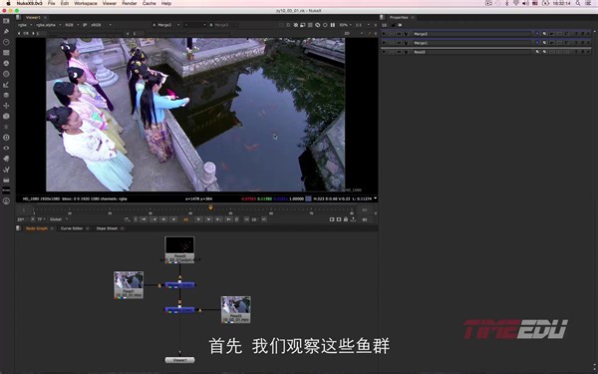Click the timeline lock range icon
Screen dimensions: 598x374
(346, 219)
